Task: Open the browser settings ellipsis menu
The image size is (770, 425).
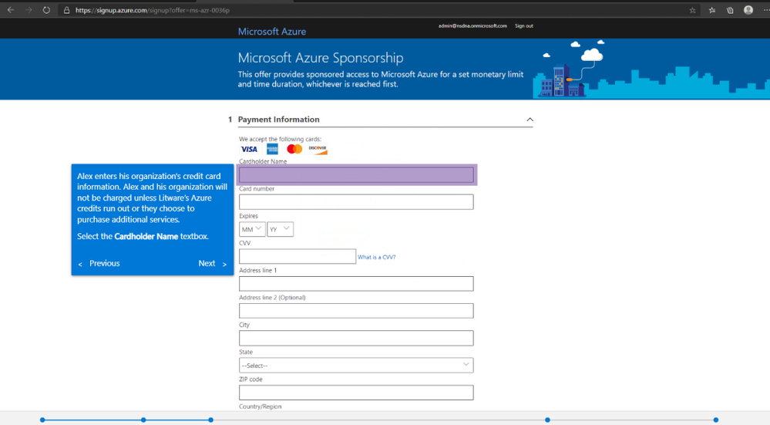Action: [766, 10]
